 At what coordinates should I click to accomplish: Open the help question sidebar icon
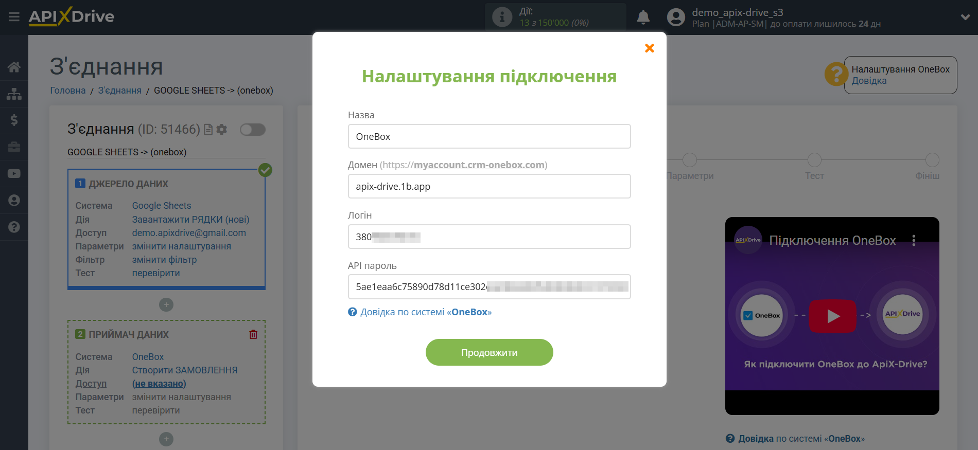(14, 227)
